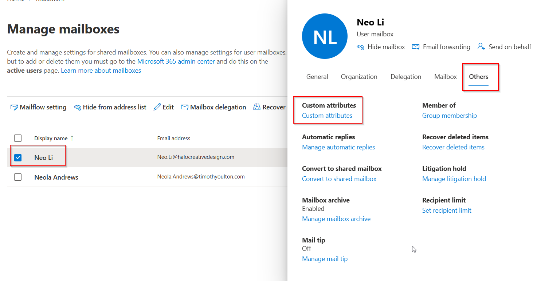
Task: Click the Recover icon in toolbar
Action: coord(257,107)
